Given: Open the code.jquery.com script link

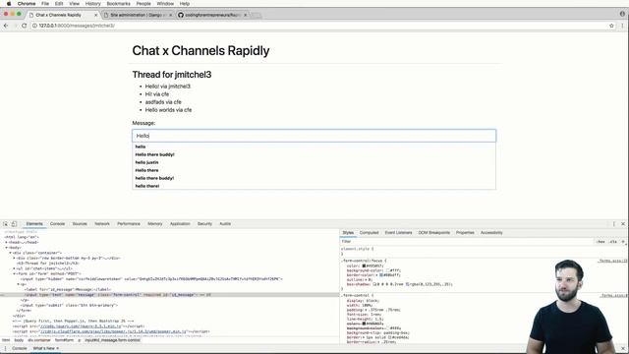Looking at the screenshot, I should pos(81,326).
